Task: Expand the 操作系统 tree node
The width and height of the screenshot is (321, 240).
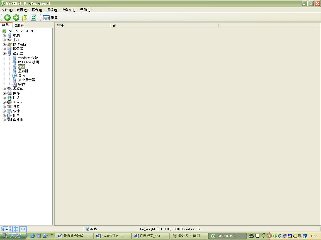Action: [x=4, y=44]
